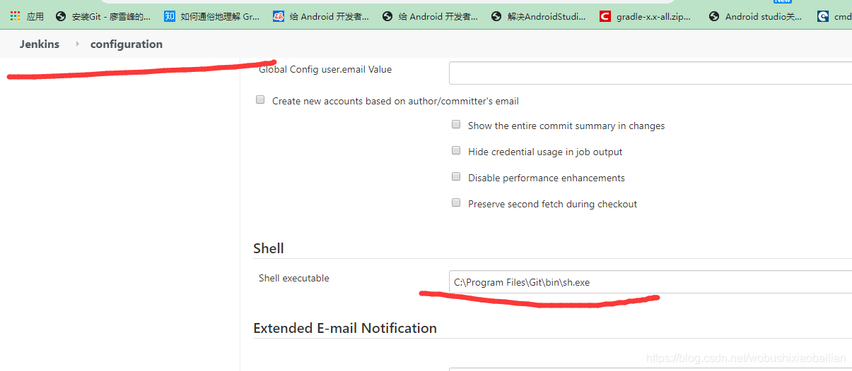Open the Apps grid icon in bookmarks bar
852x371 pixels.
click(x=16, y=16)
